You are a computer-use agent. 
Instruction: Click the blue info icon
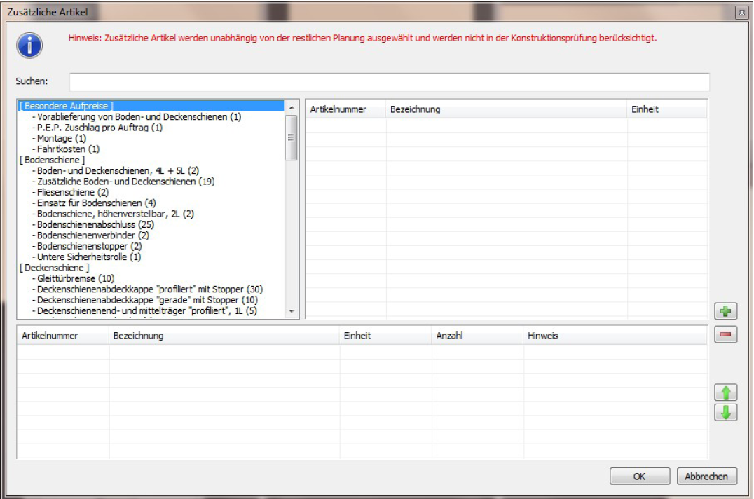[x=29, y=46]
